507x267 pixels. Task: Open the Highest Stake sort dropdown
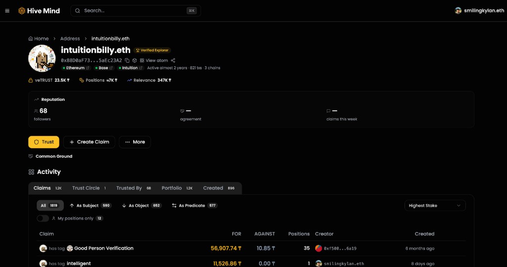pyautogui.click(x=435, y=206)
